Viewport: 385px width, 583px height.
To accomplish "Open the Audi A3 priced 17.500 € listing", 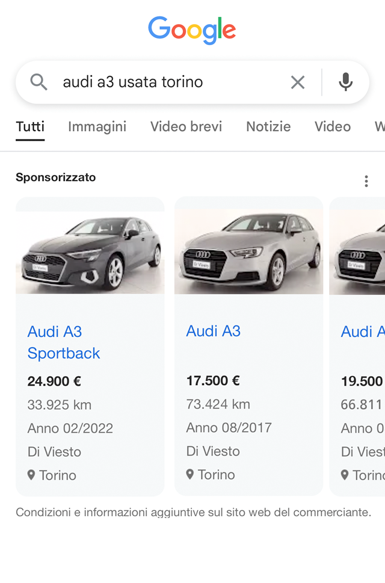I will (214, 332).
